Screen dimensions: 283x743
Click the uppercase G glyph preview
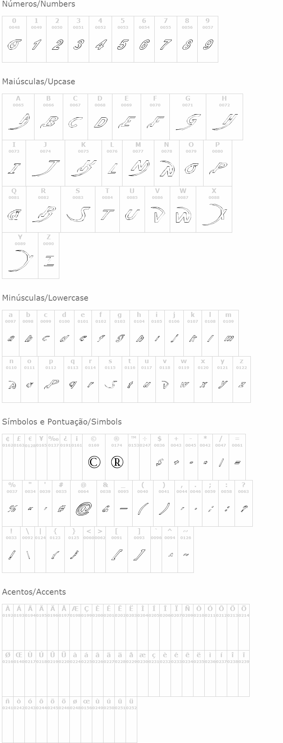188,122
